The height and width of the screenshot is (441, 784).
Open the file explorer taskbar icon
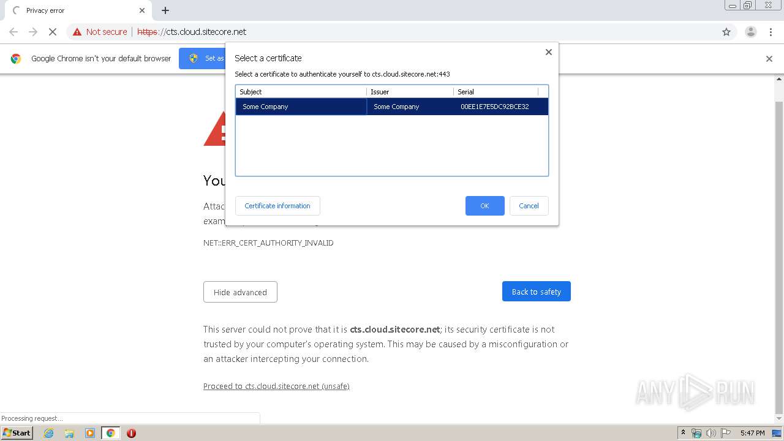[69, 433]
